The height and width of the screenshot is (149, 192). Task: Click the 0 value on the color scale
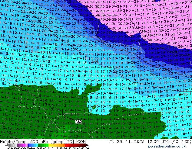49,148
